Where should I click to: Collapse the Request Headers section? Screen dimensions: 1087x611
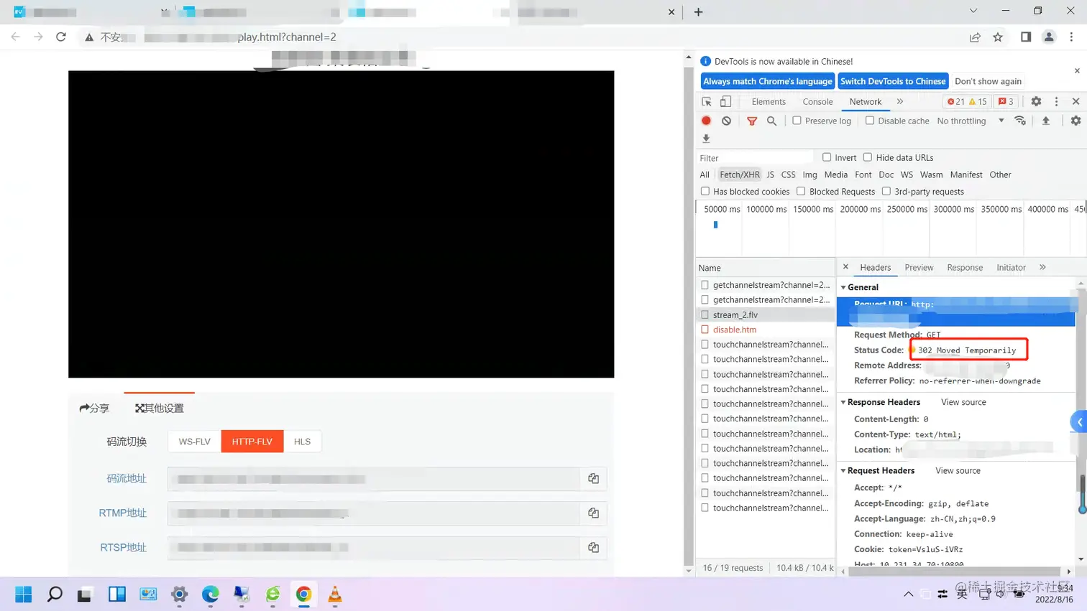[x=843, y=471]
